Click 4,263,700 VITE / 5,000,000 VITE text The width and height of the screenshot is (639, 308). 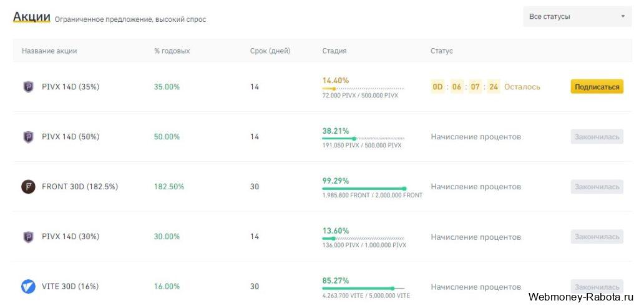tap(366, 296)
